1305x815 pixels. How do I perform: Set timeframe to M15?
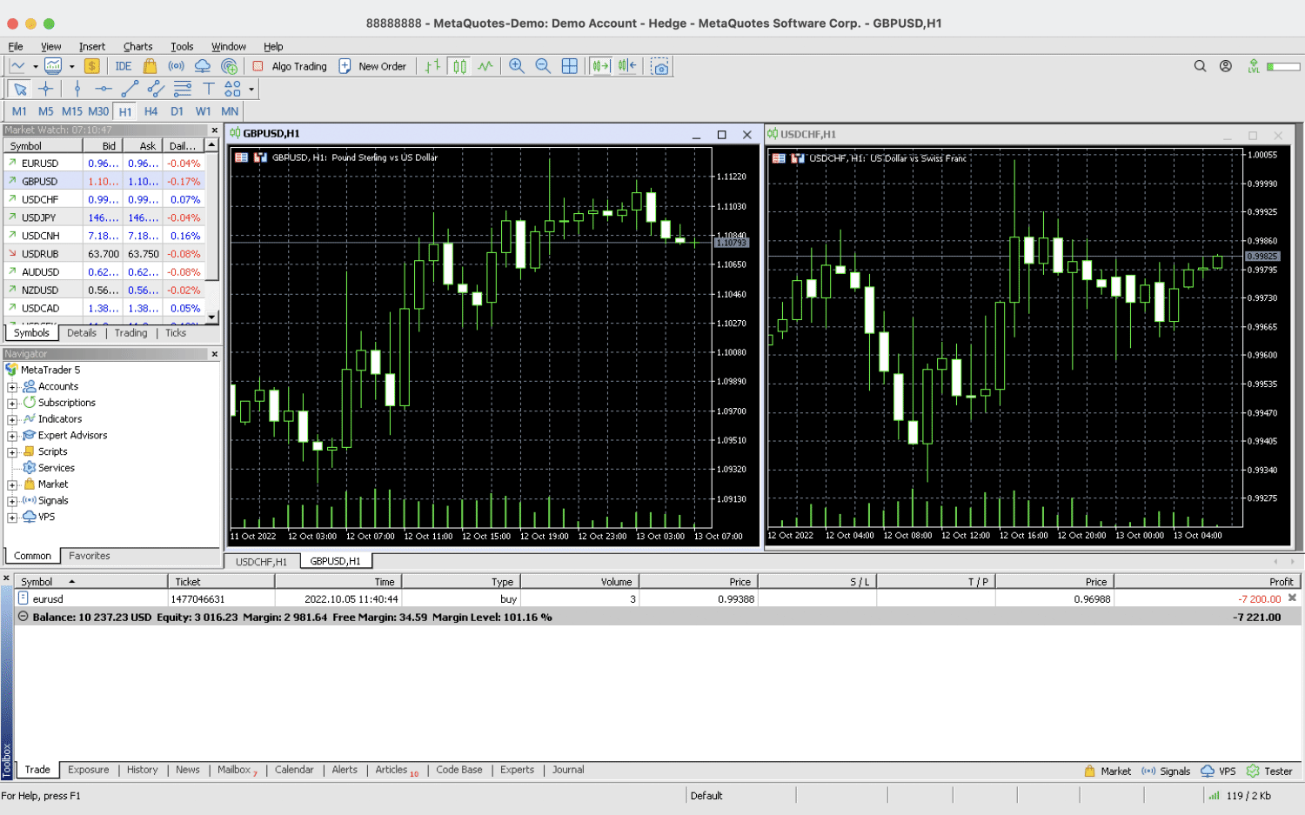point(72,111)
